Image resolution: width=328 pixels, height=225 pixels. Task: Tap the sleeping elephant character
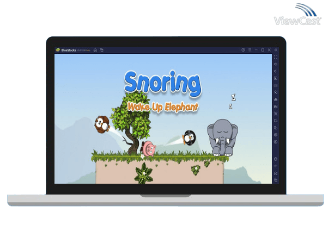click(222, 137)
